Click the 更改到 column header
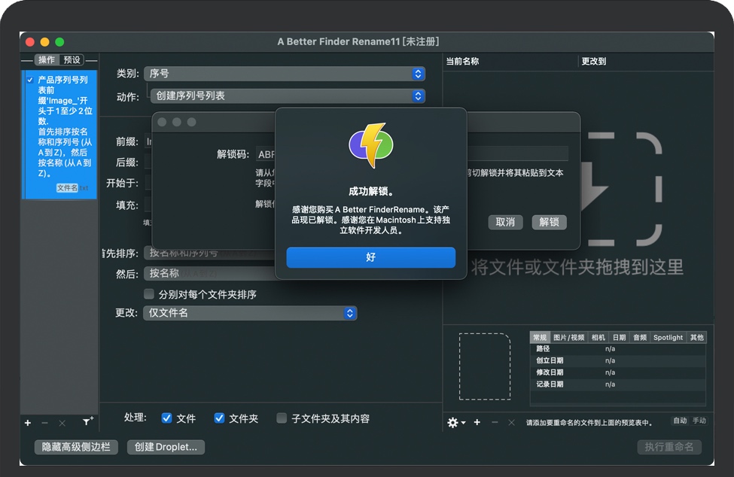Screen dimensions: 734x477 (x=593, y=61)
